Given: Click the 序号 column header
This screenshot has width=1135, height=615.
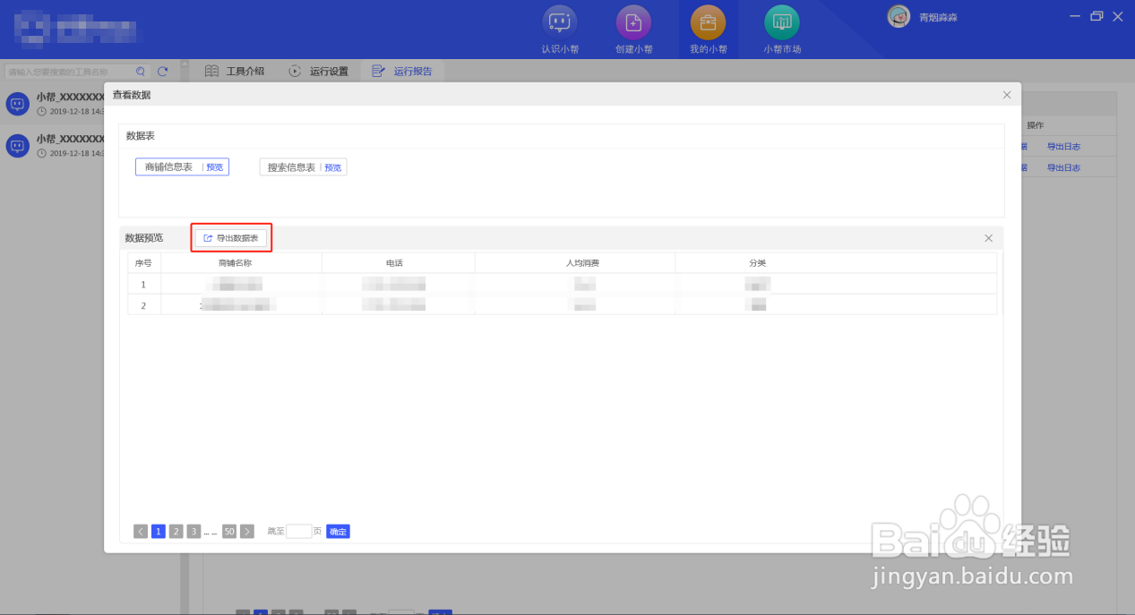Looking at the screenshot, I should point(143,263).
